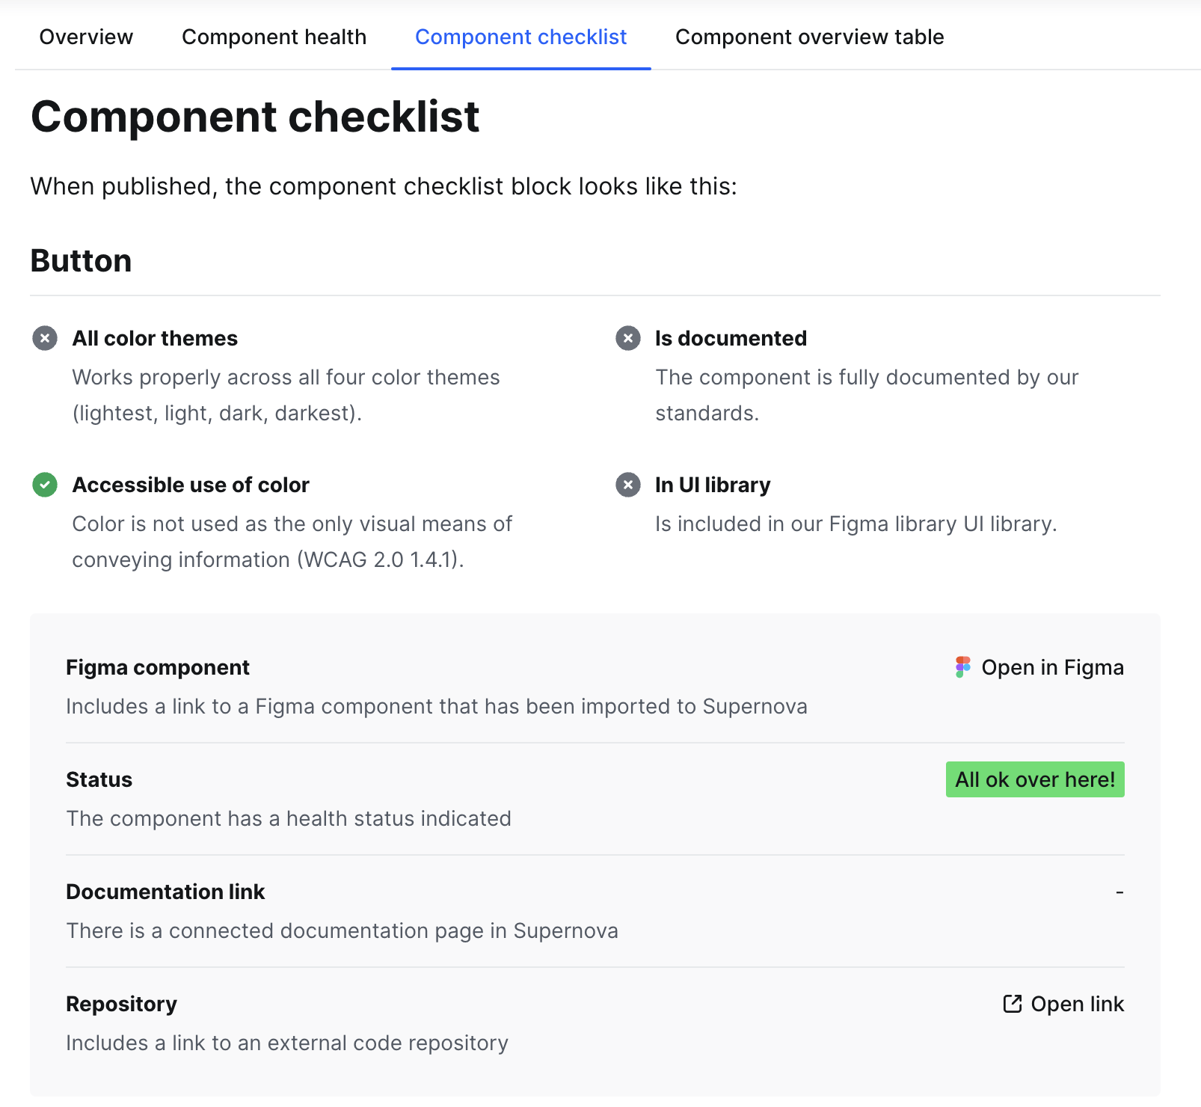Open the Component health tab
The image size is (1201, 1107).
(x=274, y=37)
